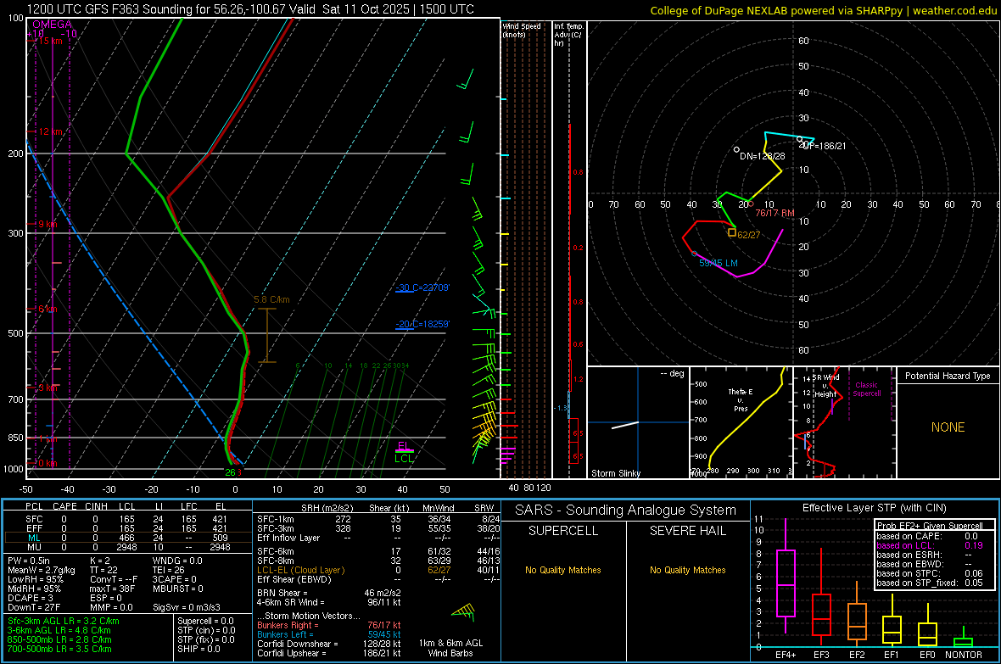1001x664 pixels.
Task: Click the Prob EF2+ Given Supercell header
Action: tap(930, 526)
